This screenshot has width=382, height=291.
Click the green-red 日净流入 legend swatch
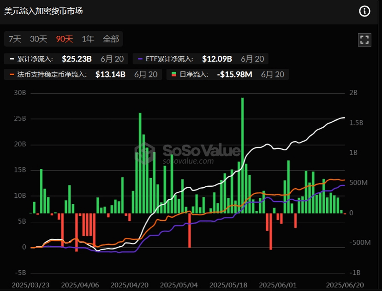click(x=174, y=74)
